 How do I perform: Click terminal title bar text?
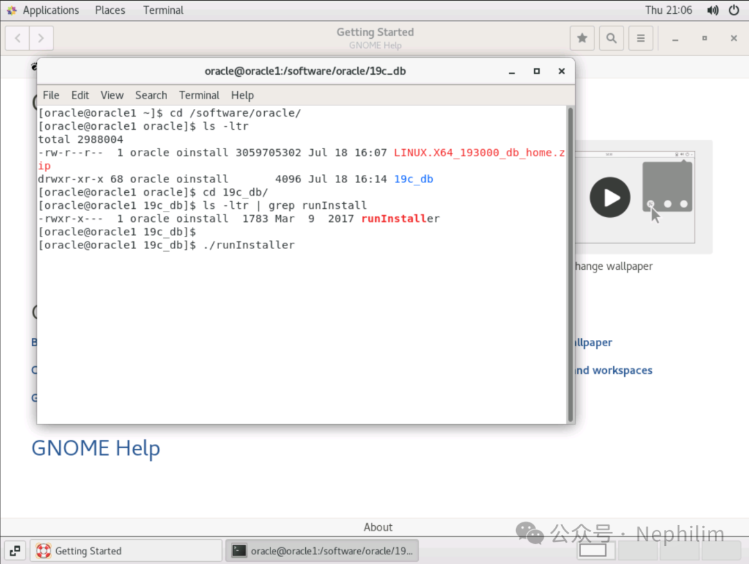(x=305, y=71)
